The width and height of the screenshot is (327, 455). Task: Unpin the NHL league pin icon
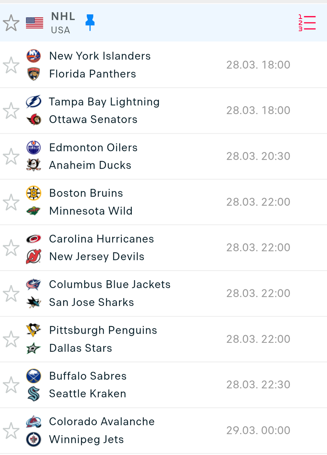[90, 23]
